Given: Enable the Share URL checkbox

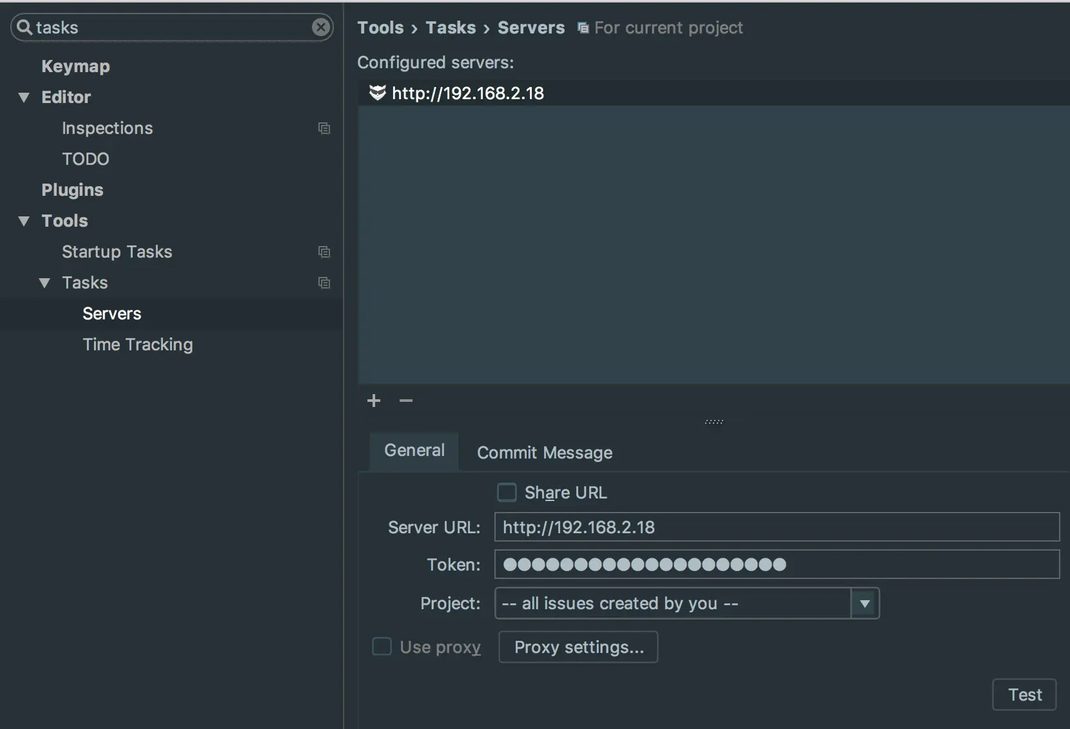Looking at the screenshot, I should point(507,493).
